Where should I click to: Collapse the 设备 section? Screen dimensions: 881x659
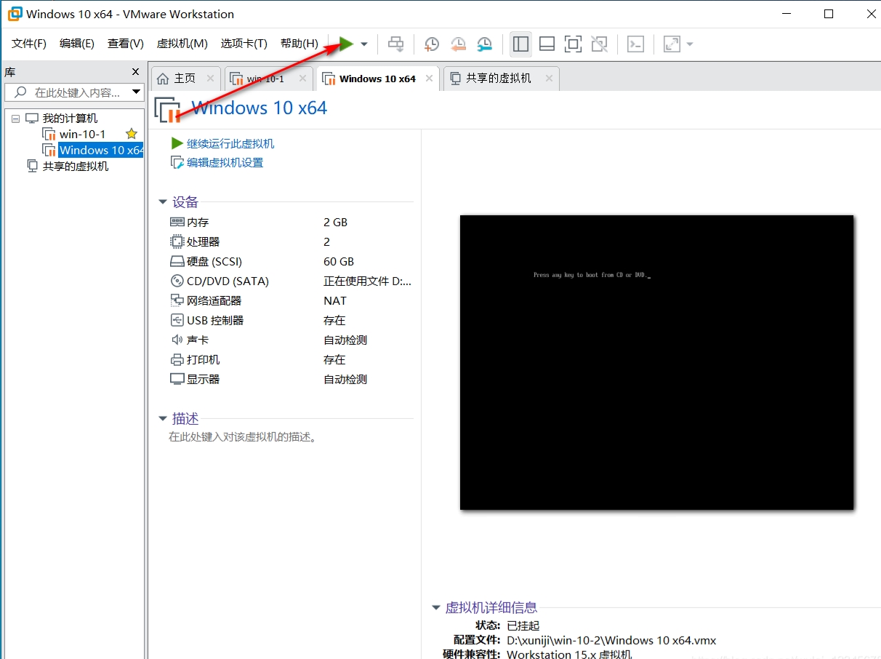[163, 202]
